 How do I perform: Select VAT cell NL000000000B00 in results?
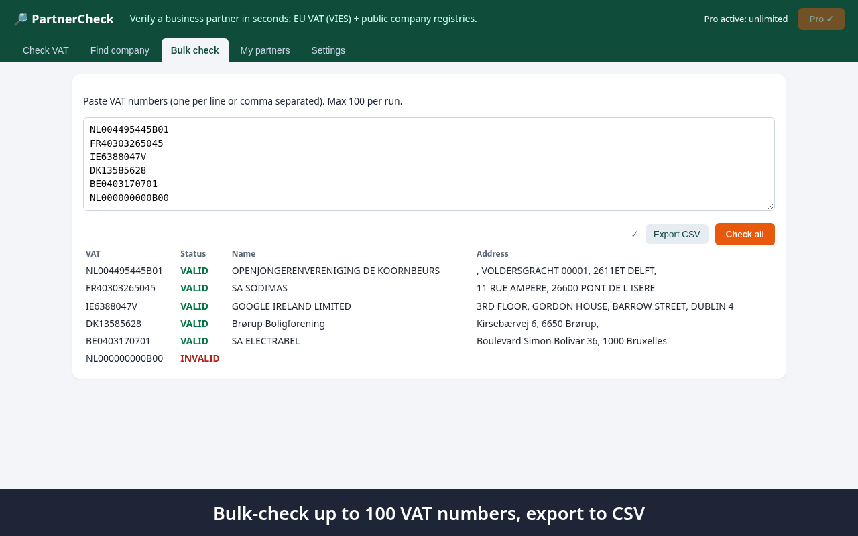click(124, 358)
